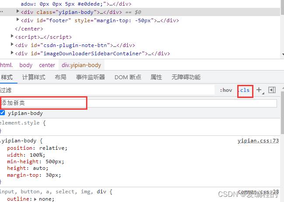
Task: Switch to the 样式 tab
Action: click(x=7, y=77)
